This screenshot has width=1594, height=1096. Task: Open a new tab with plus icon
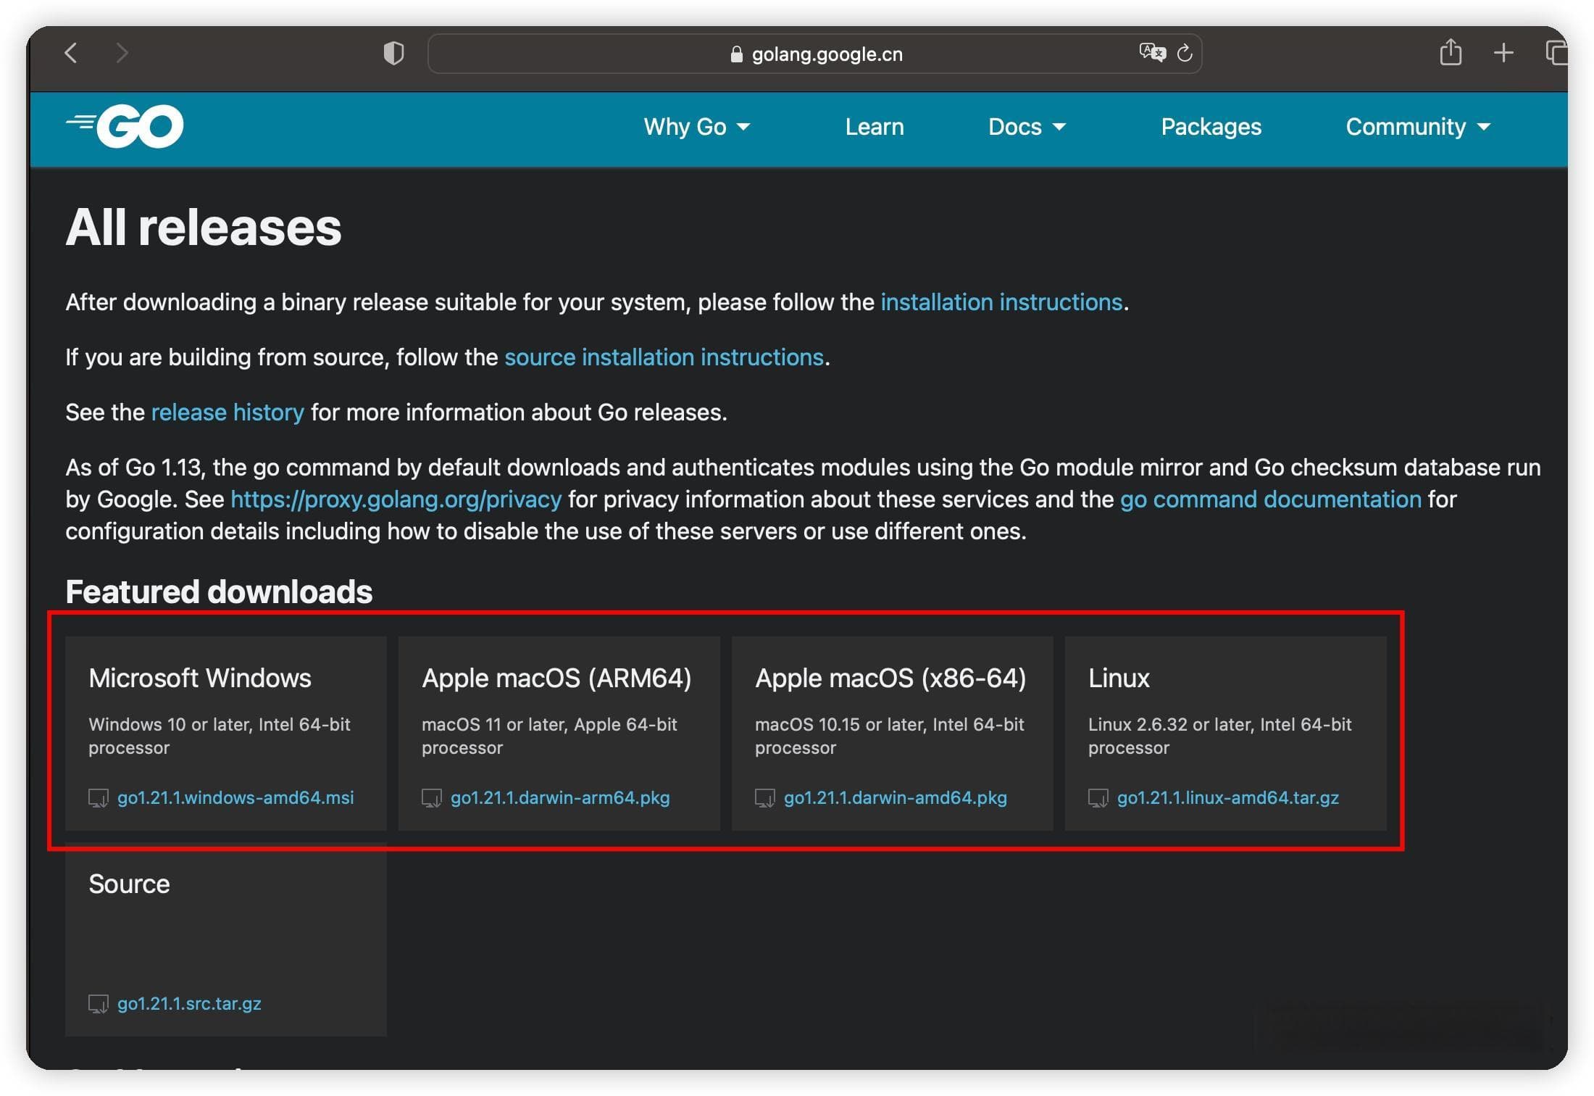tap(1503, 53)
